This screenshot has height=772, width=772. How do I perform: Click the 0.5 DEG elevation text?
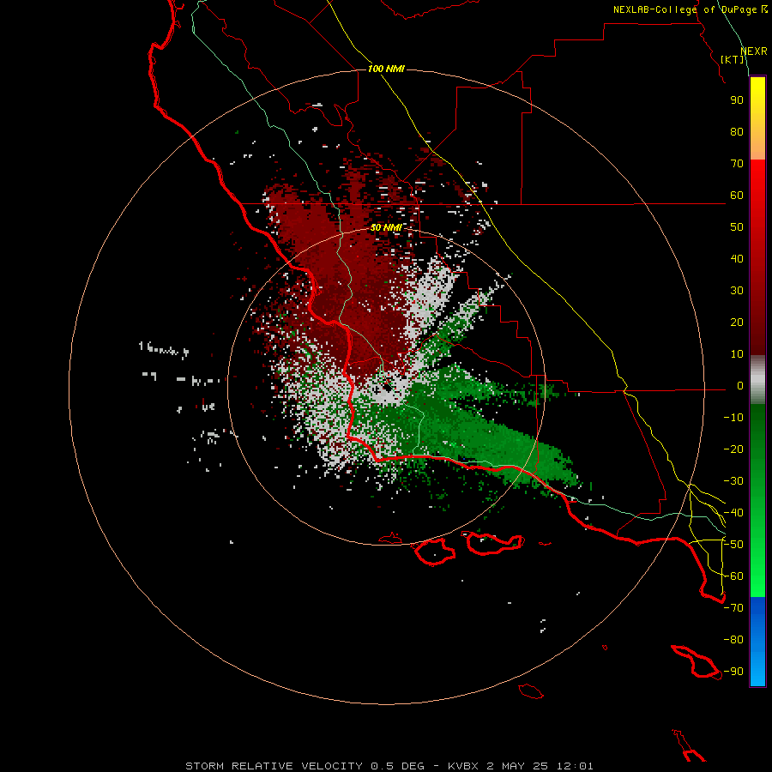(397, 766)
